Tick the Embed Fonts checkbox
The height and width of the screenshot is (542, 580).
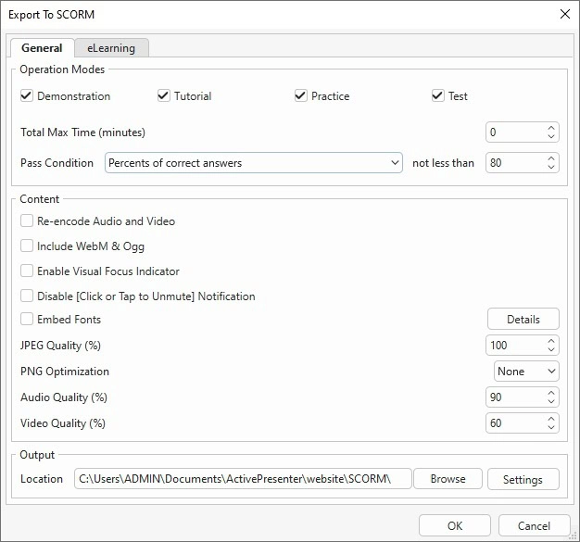[x=27, y=320]
